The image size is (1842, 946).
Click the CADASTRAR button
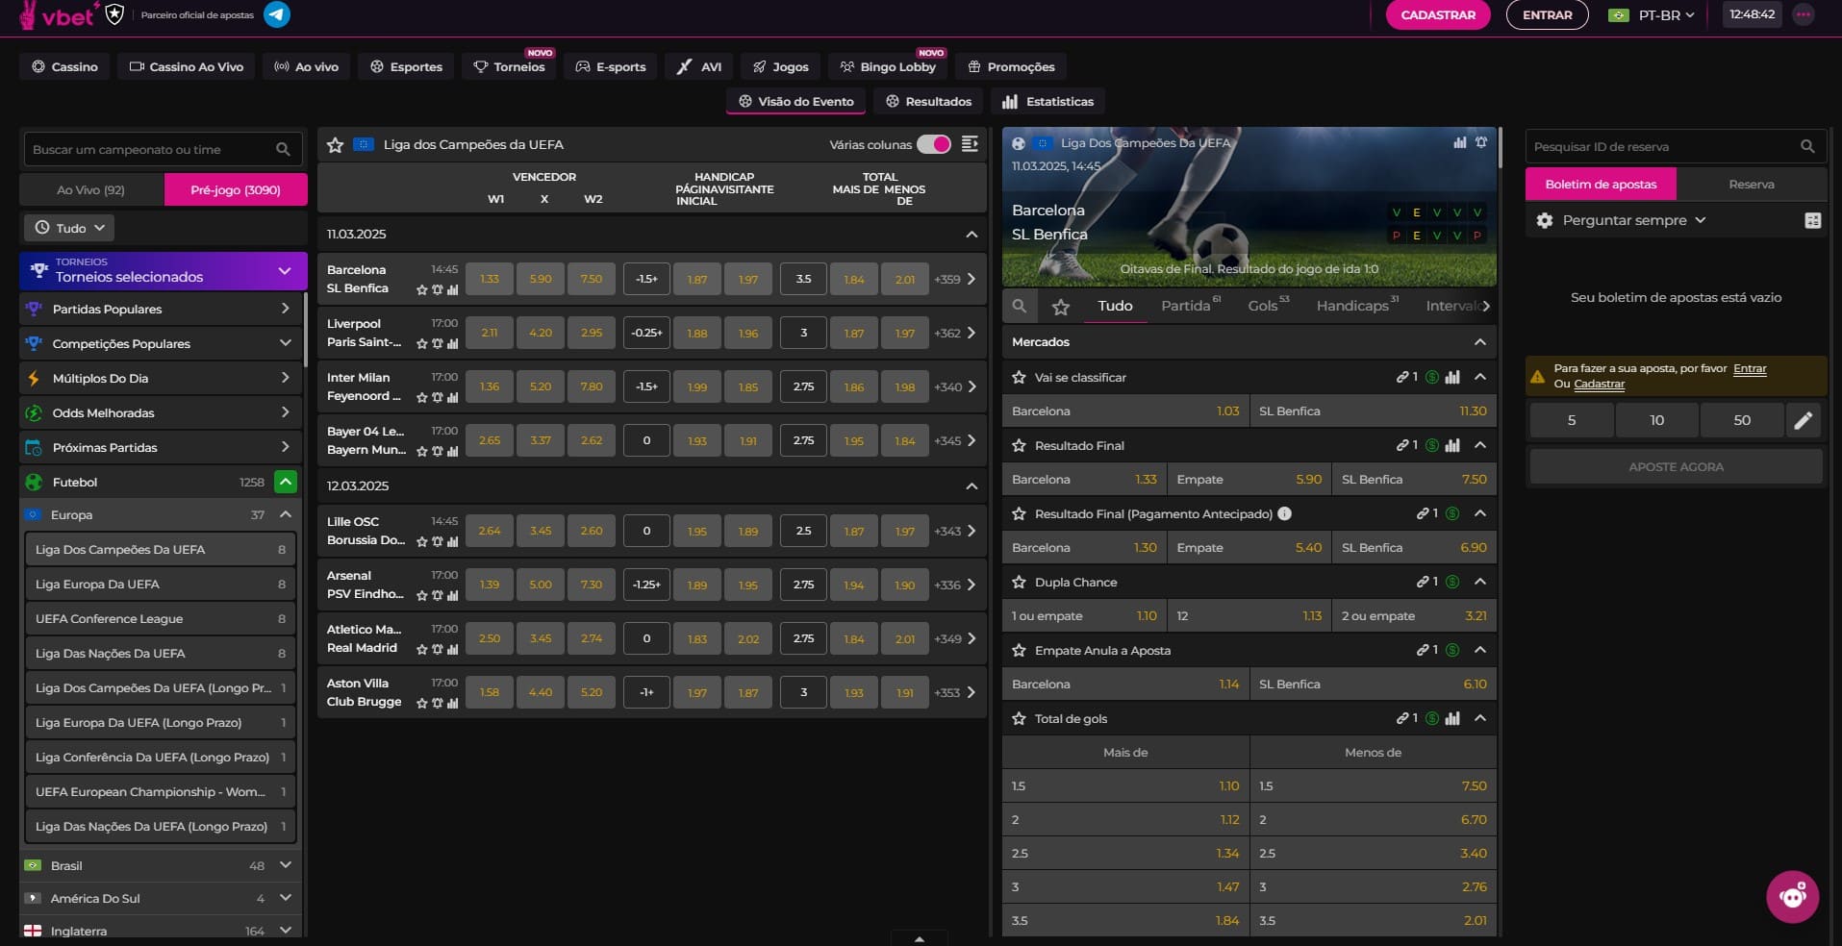[x=1438, y=14]
